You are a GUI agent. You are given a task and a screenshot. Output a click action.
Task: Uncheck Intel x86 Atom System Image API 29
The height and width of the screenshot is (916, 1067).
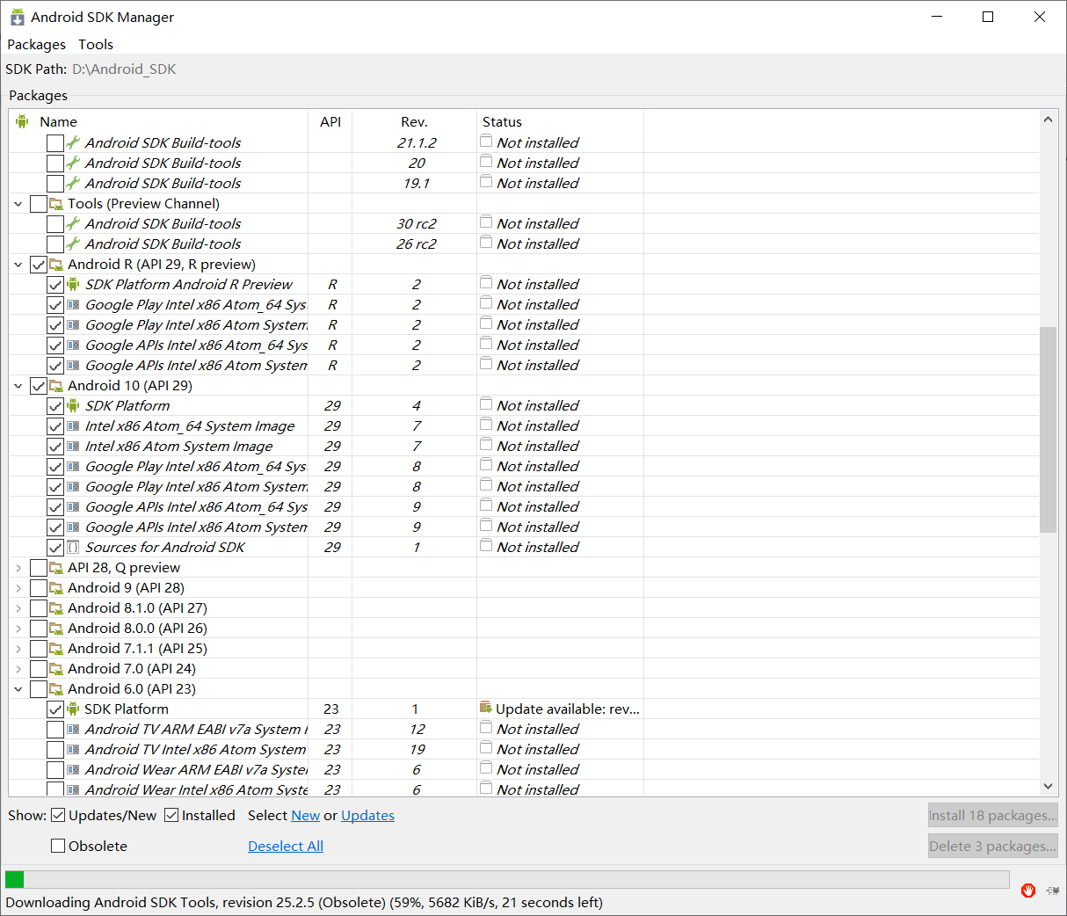[x=55, y=446]
